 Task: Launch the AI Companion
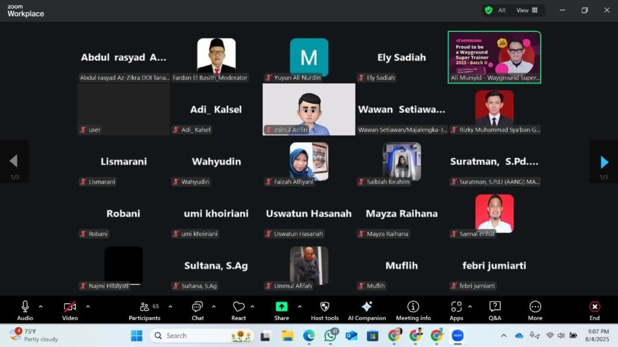(366, 311)
